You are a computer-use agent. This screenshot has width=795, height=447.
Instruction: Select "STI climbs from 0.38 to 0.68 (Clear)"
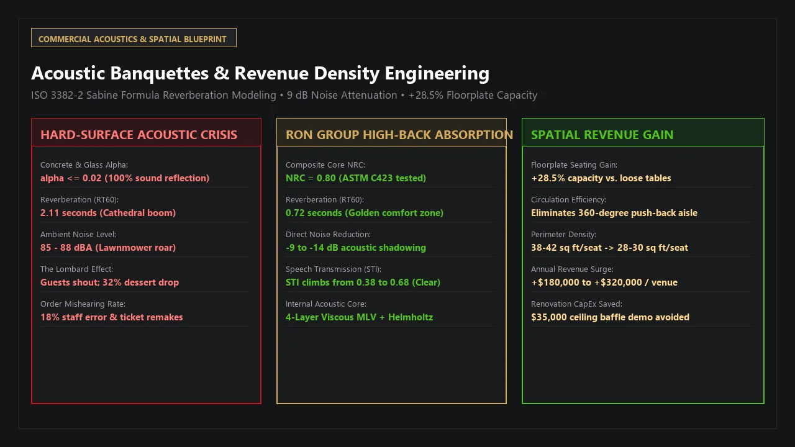point(363,282)
